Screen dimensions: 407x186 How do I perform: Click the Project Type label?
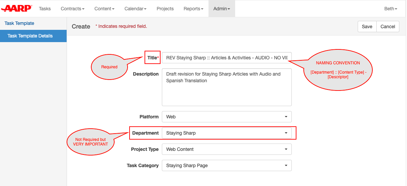click(145, 149)
